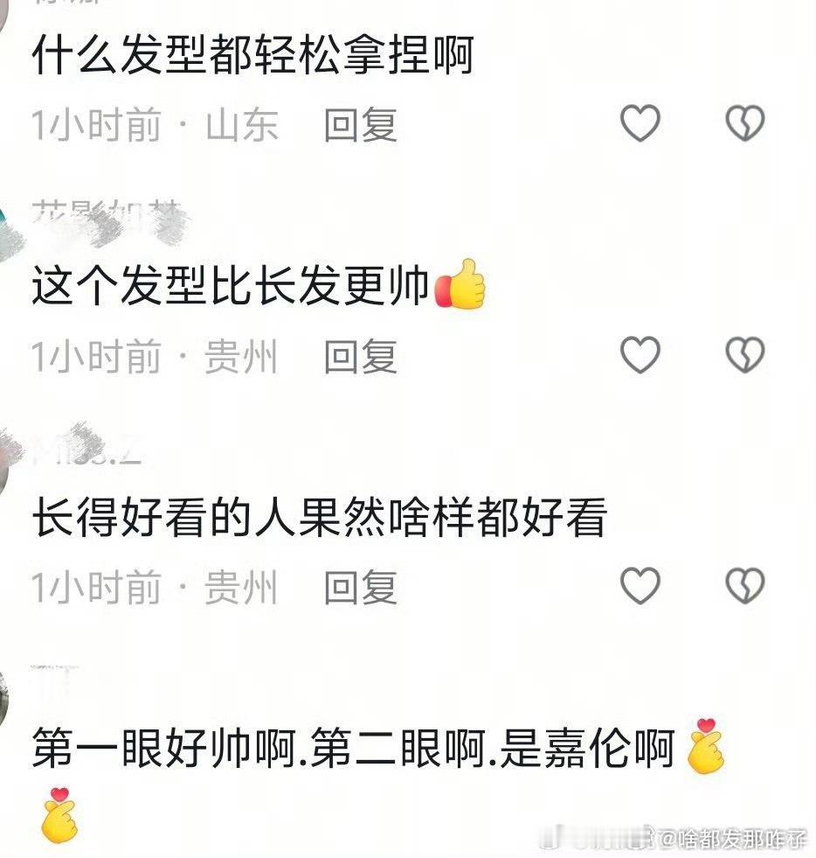
Task: Like the comment "长得好看的人果然啥样都好看"
Action: click(x=640, y=585)
